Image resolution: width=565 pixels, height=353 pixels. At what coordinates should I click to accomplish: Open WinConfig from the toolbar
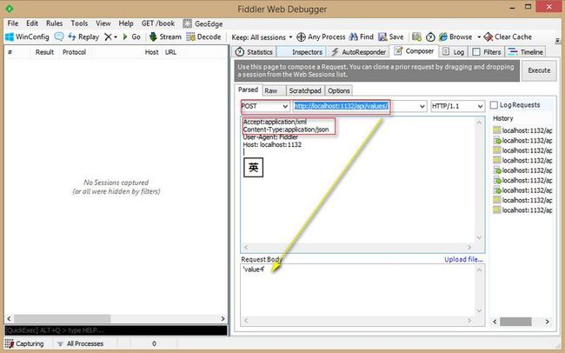(28, 37)
